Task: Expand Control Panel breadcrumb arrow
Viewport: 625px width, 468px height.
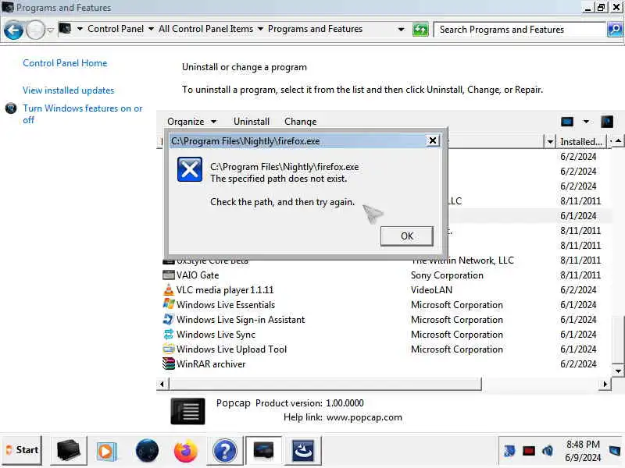Action: pyautogui.click(x=151, y=29)
